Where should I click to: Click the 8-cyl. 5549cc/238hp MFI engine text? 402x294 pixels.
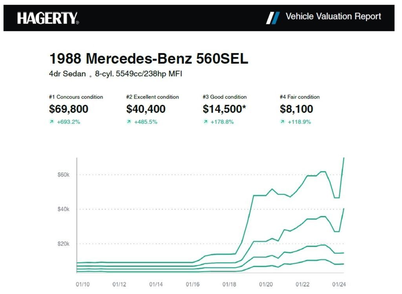[139, 74]
